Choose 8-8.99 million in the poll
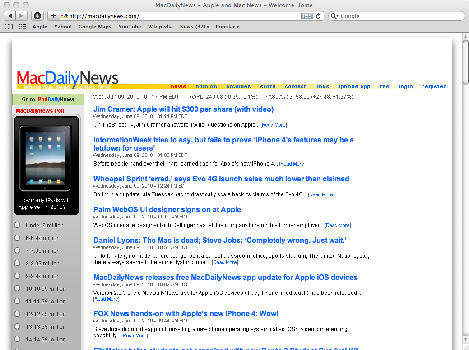The height and width of the screenshot is (350, 469). pos(17,263)
